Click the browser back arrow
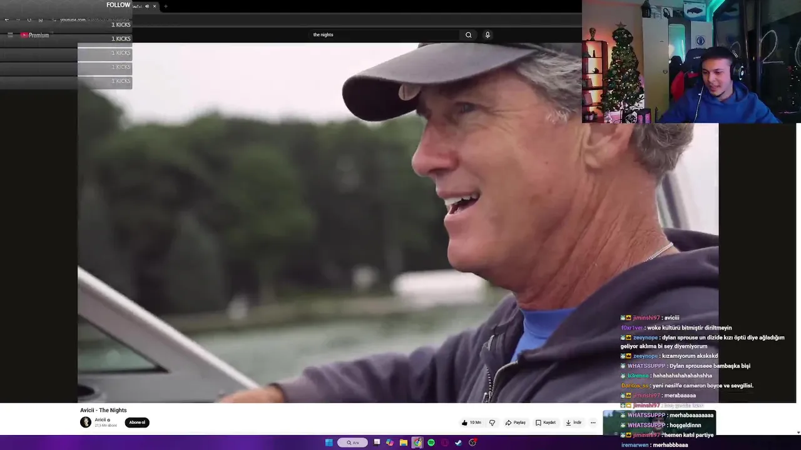Viewport: 801px width, 450px height. 7,20
